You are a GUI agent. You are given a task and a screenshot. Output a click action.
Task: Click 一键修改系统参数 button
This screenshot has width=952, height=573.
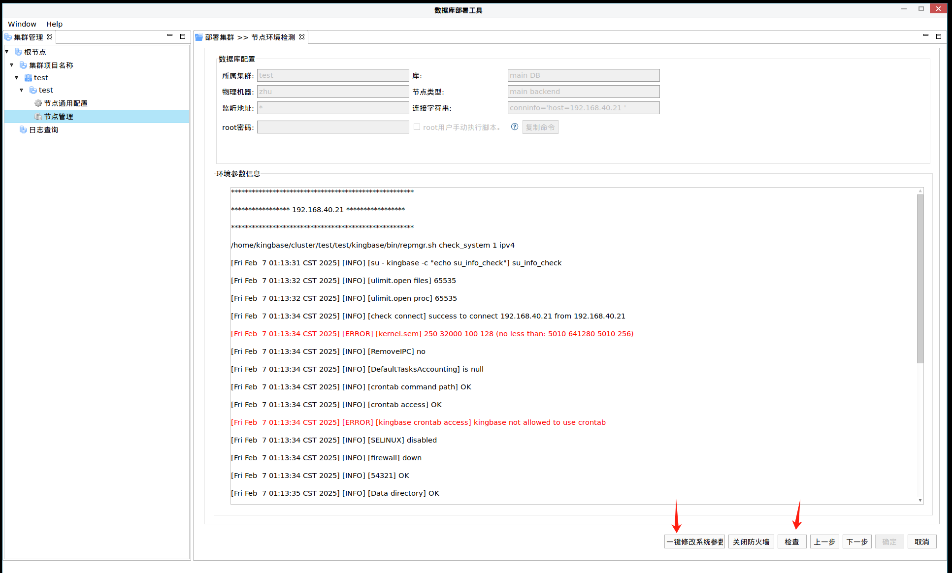tap(694, 541)
